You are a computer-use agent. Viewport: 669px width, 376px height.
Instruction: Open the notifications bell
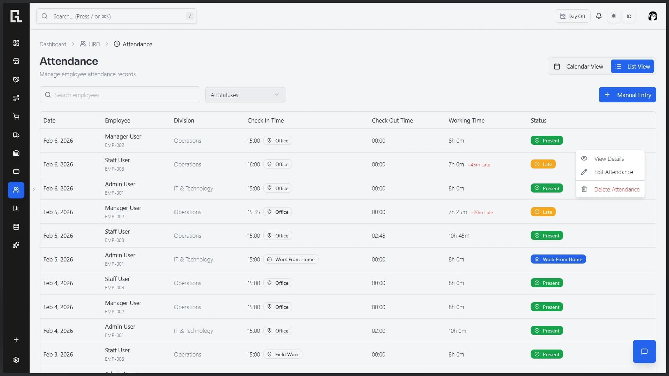pos(599,16)
